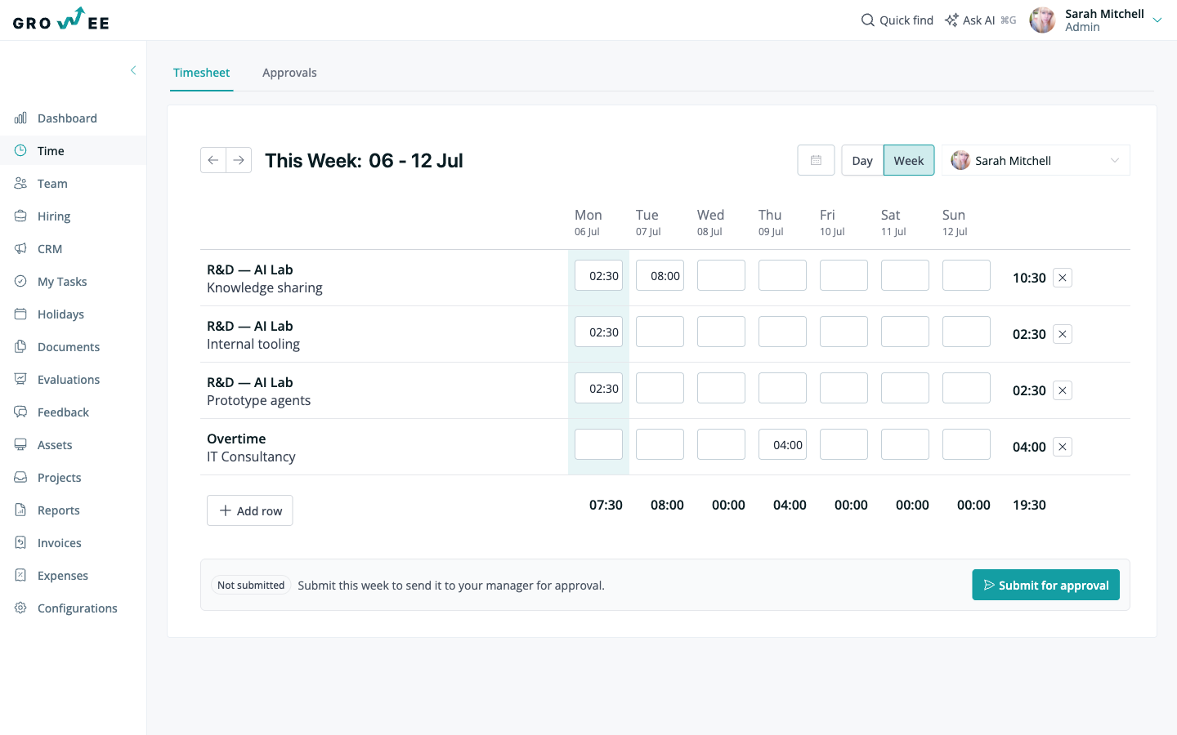Click Overtime Saturday hours field

[x=905, y=444]
